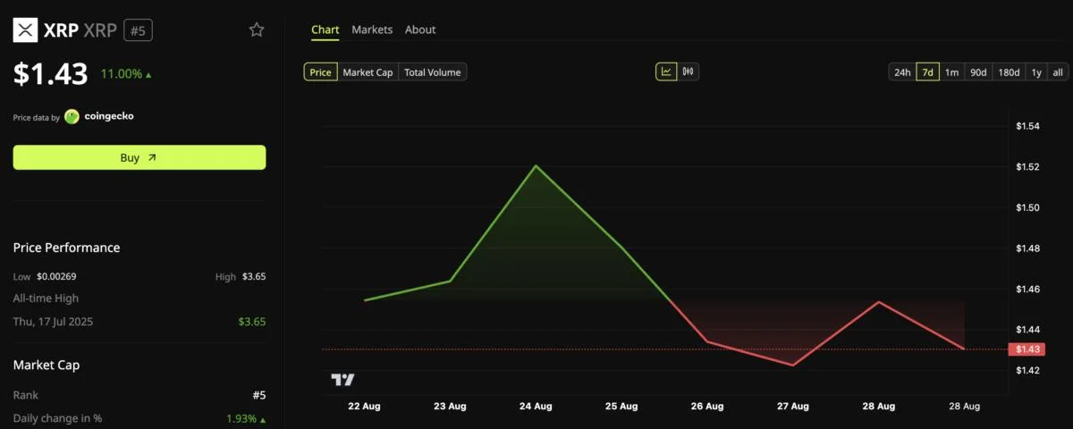Screen dimensions: 1073x429
Task: Select the Market Cap data toggle
Action: coord(368,72)
